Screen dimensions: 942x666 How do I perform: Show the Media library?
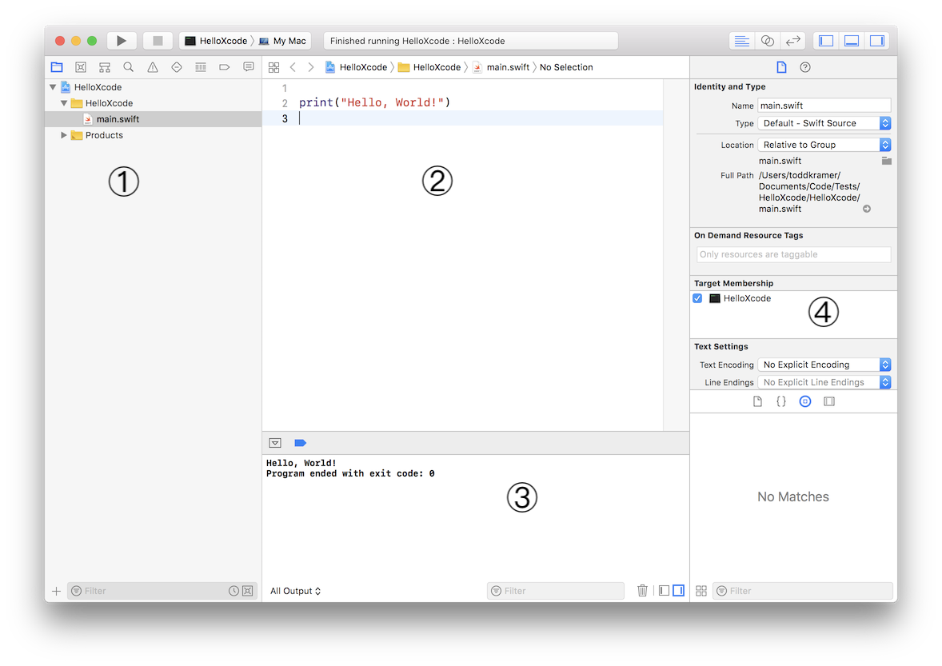tap(829, 401)
